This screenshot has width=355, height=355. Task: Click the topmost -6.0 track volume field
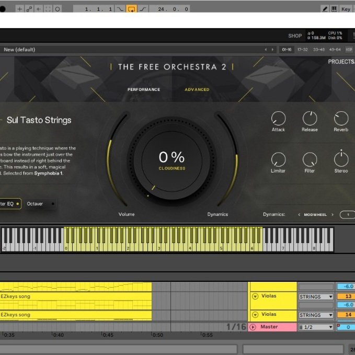tap(346, 287)
